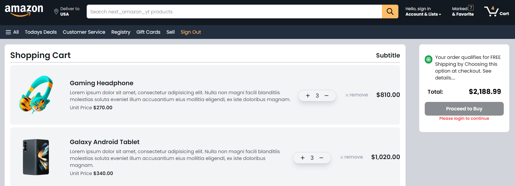The image size is (515, 186).
Task: Click the Galaxy Android Tablet title
Action: pyautogui.click(x=105, y=142)
